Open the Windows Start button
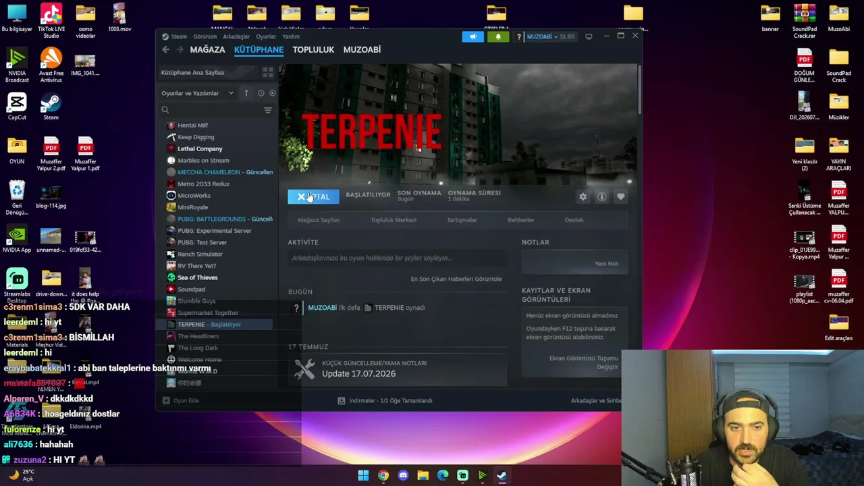864x486 pixels. [363, 475]
